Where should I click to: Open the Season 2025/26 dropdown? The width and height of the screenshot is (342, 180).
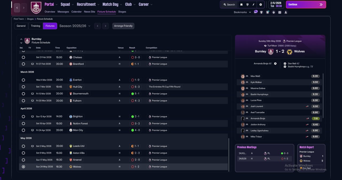click(x=75, y=26)
